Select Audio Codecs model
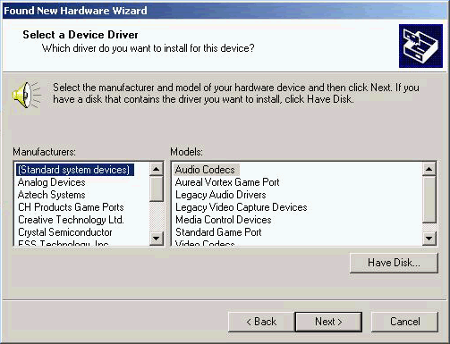 [206, 170]
